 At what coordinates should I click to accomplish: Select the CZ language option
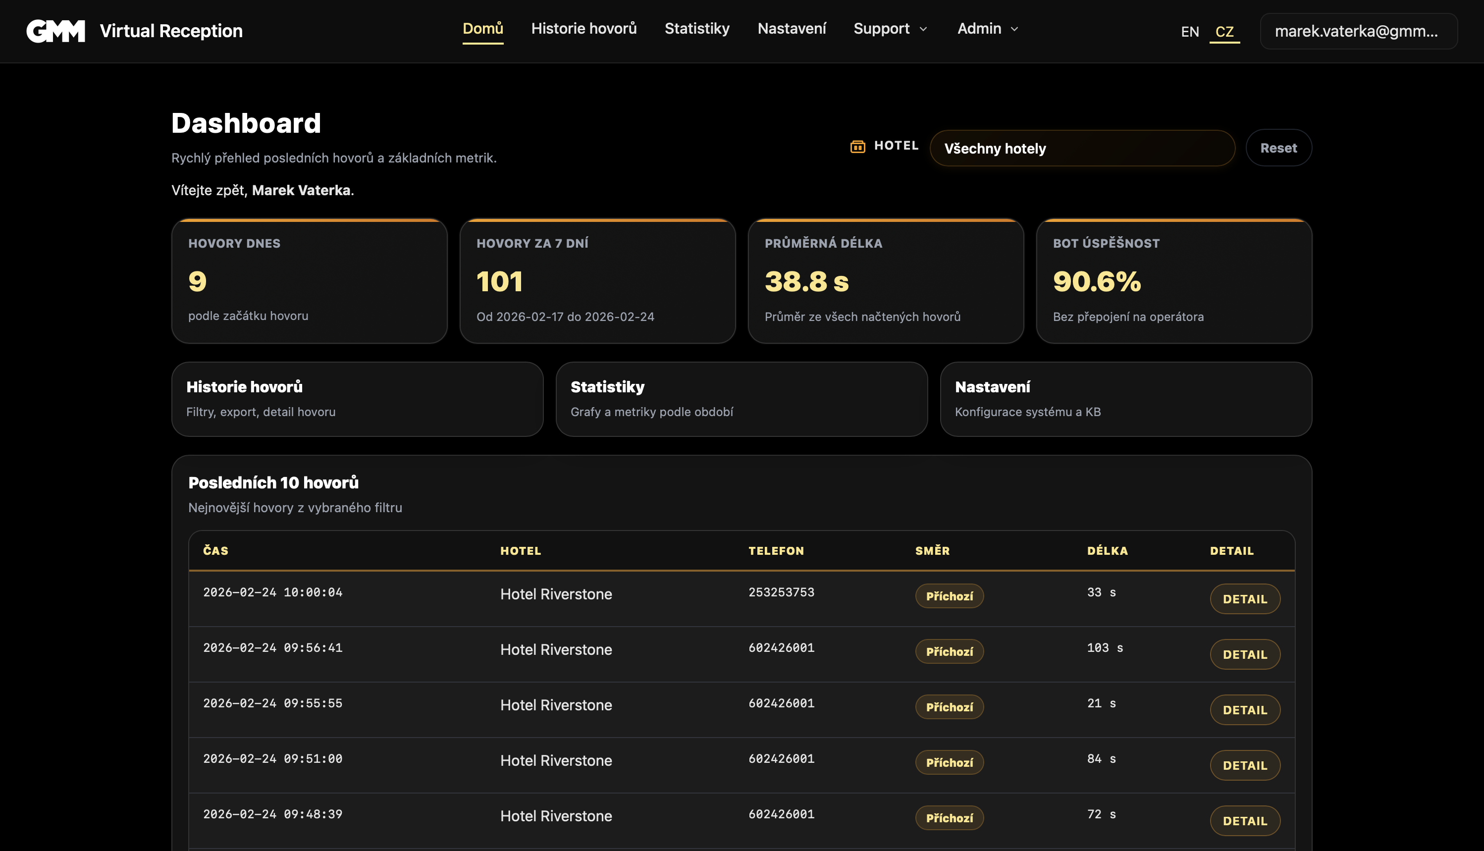pyautogui.click(x=1224, y=32)
